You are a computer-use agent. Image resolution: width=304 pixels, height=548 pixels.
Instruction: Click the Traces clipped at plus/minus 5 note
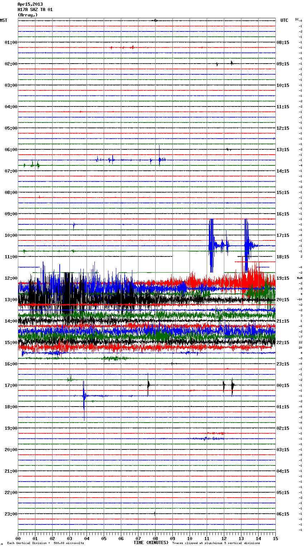[216, 543]
